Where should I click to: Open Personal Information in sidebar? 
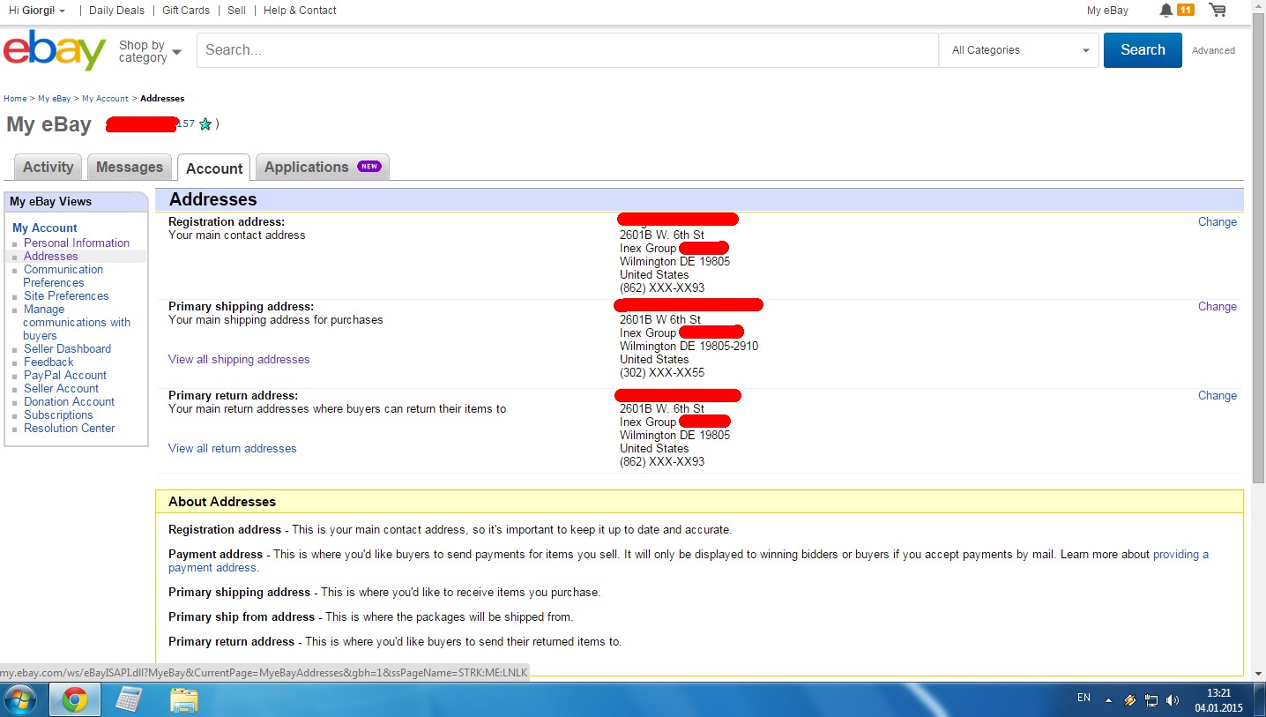[x=77, y=243]
